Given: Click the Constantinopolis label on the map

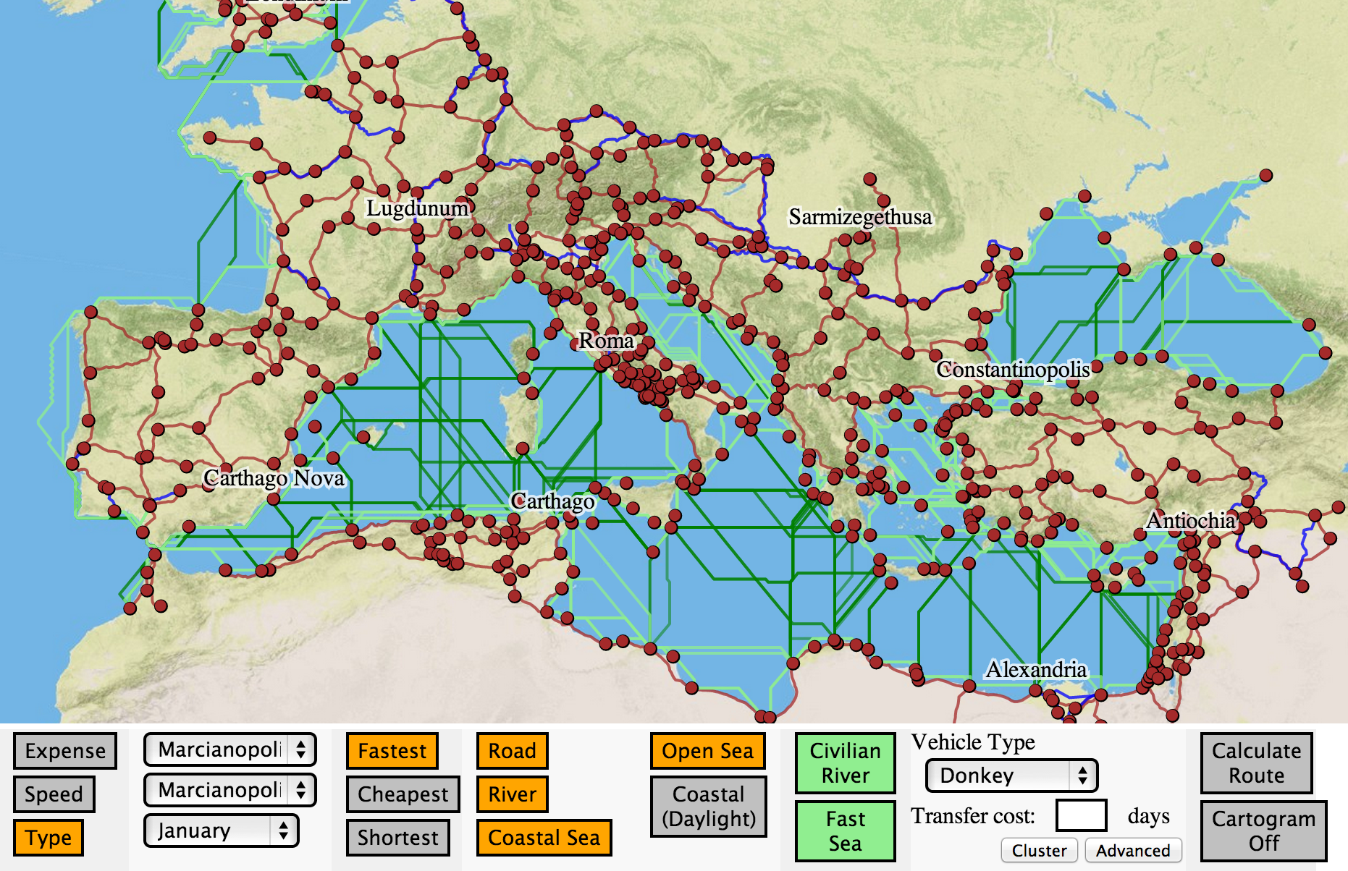Looking at the screenshot, I should (1014, 370).
